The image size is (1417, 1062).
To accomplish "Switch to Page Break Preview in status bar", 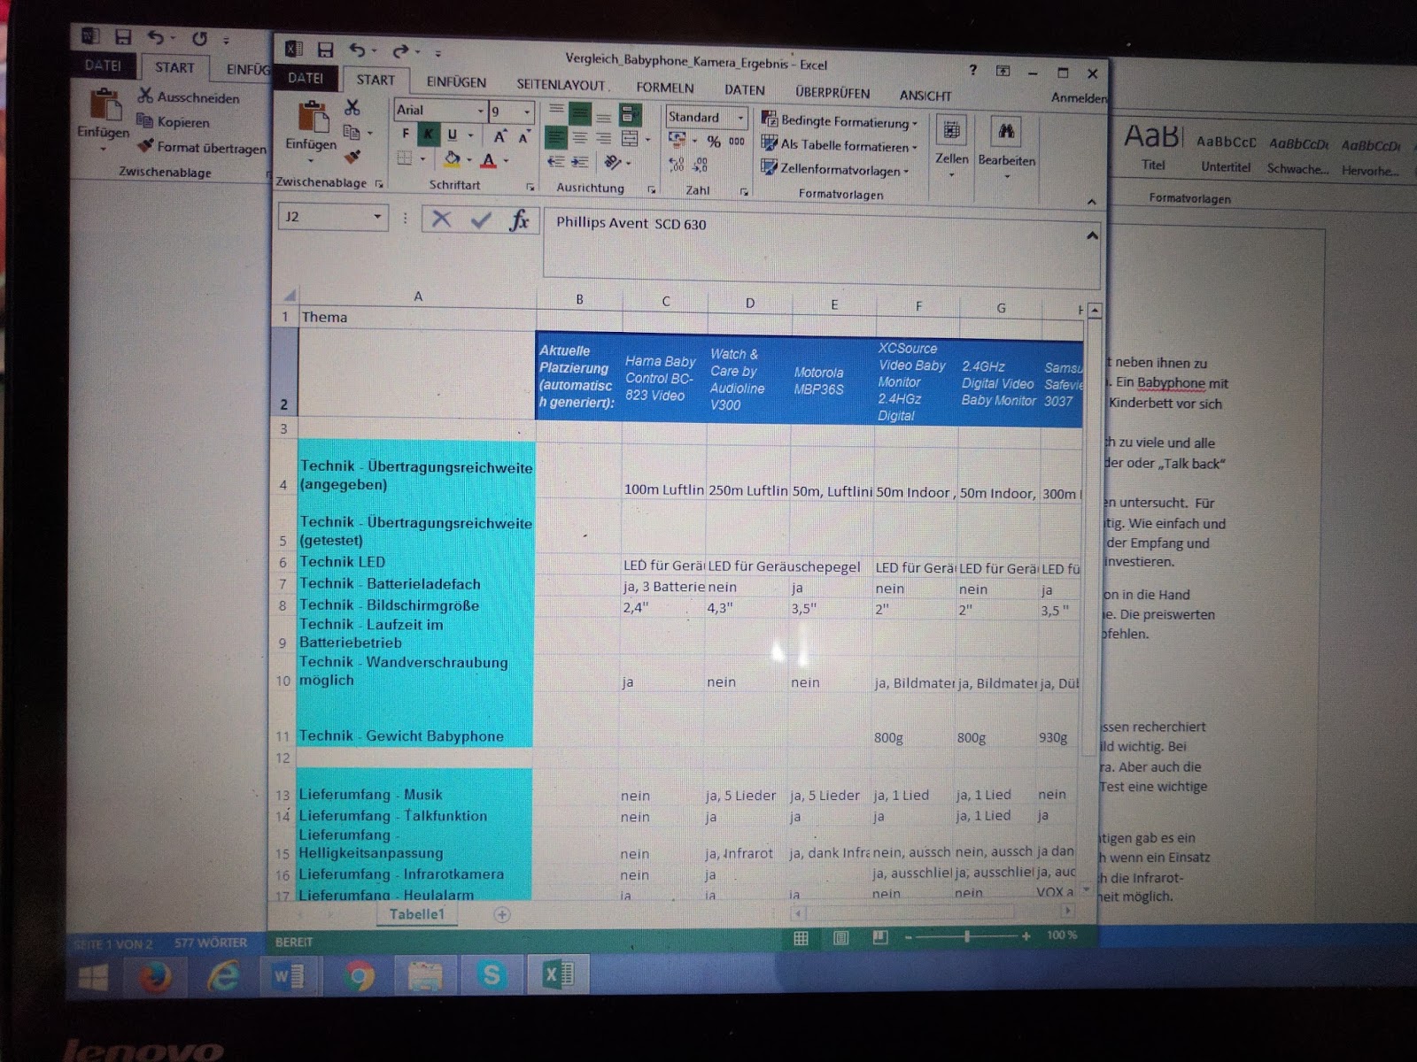I will pyautogui.click(x=879, y=936).
